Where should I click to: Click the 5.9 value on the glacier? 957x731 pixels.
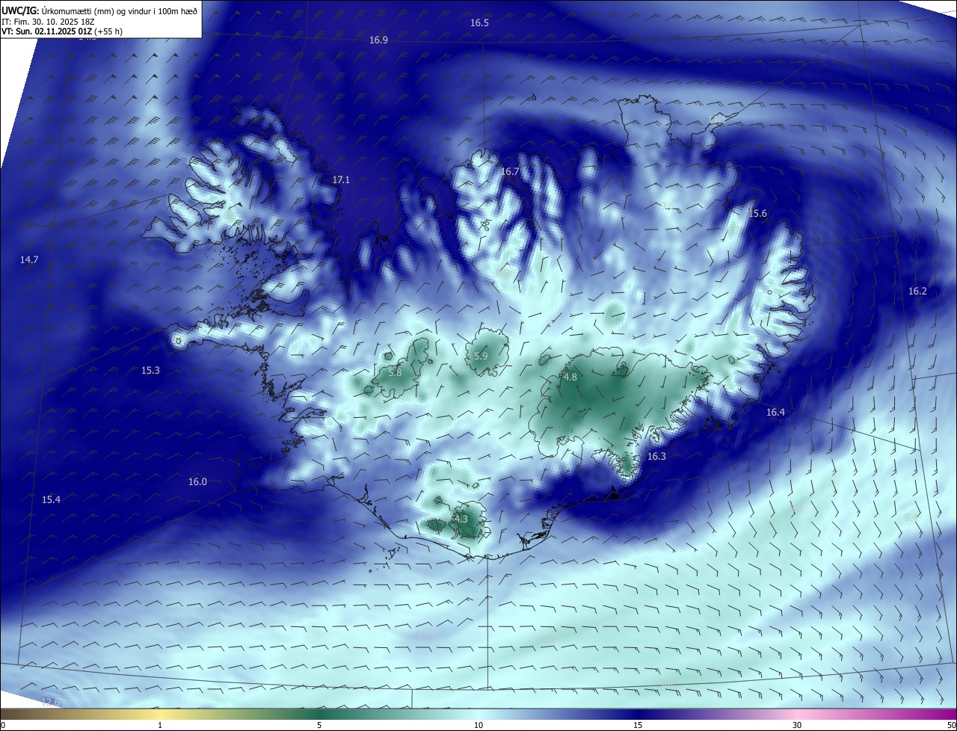[x=481, y=357]
